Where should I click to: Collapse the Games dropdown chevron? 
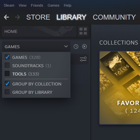pyautogui.click(x=66, y=47)
